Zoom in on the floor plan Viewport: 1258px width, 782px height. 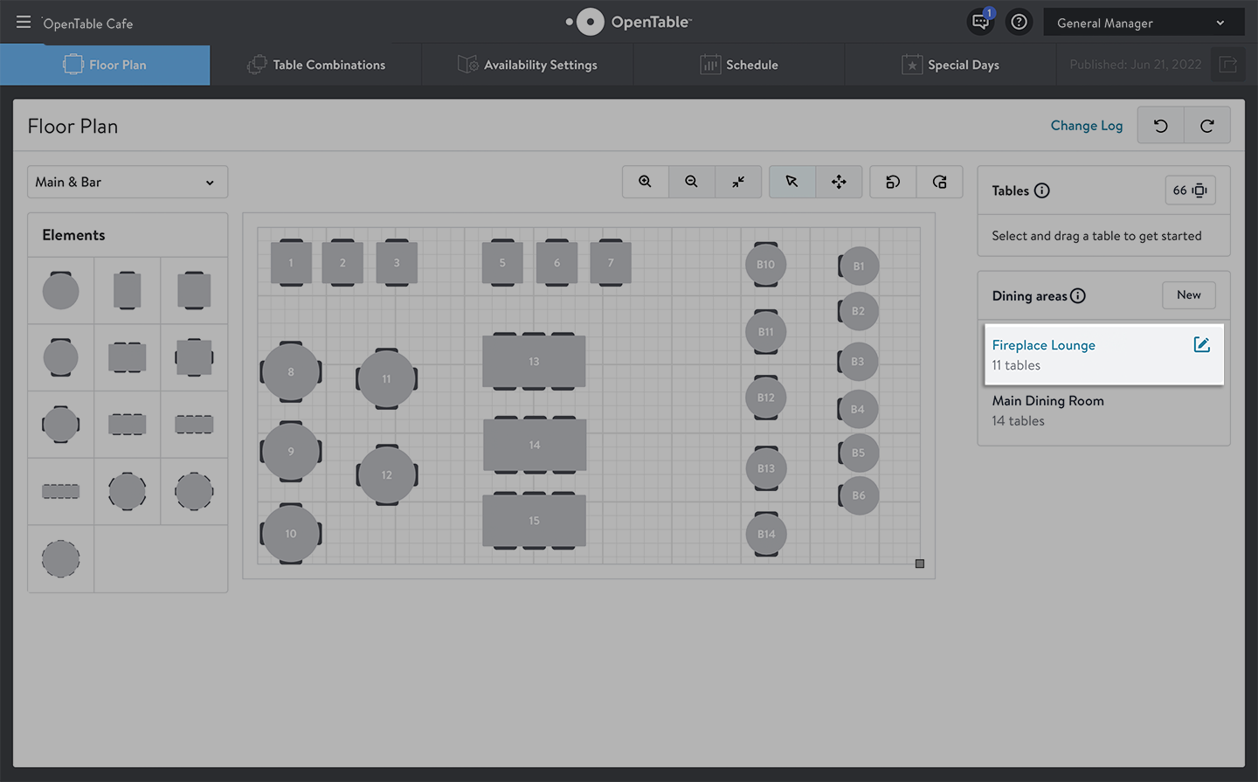(646, 182)
